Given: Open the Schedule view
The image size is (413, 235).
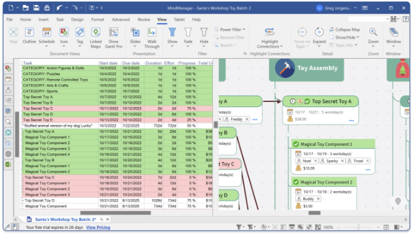Looking at the screenshot, I should click(x=46, y=37).
